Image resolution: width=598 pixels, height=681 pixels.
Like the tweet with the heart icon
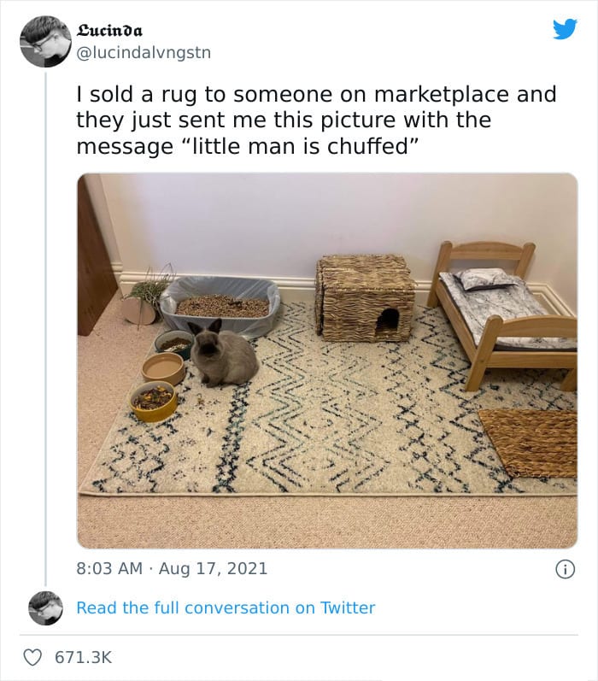[32, 657]
